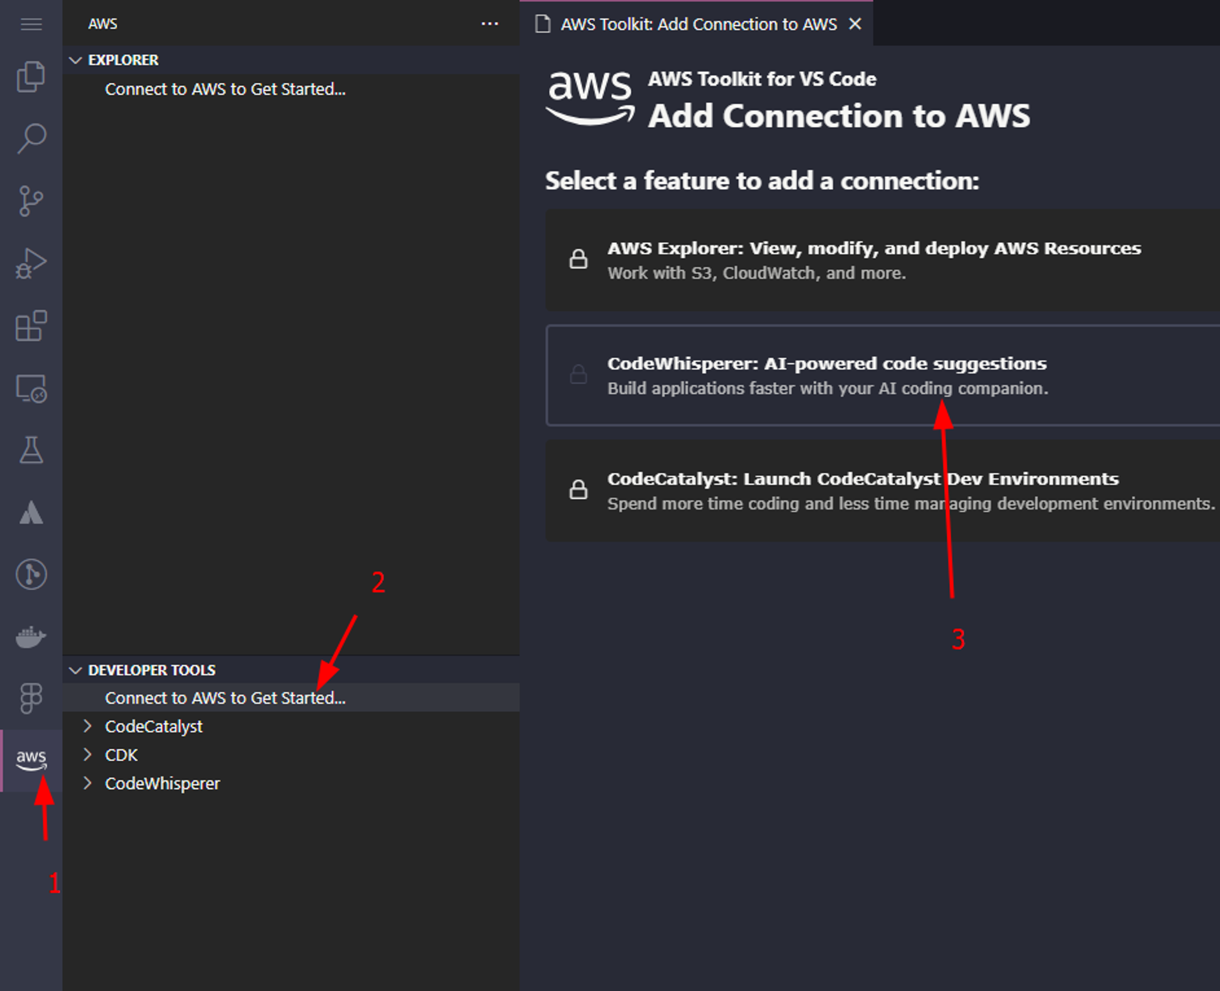1220x991 pixels.
Task: Click lock icon on CodeCatalyst card
Action: pyautogui.click(x=578, y=489)
